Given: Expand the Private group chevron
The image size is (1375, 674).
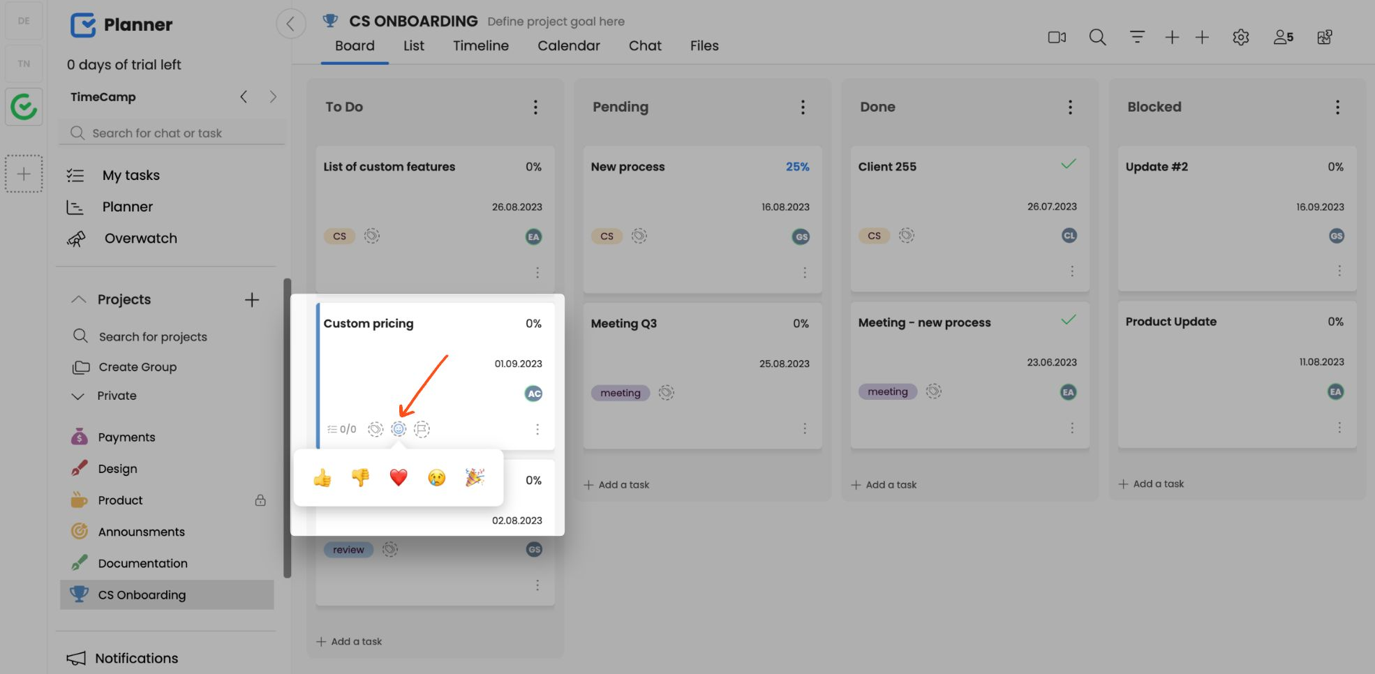Looking at the screenshot, I should tap(78, 396).
